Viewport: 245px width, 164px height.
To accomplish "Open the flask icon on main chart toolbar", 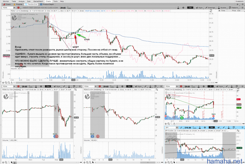I will [x=178, y=8].
